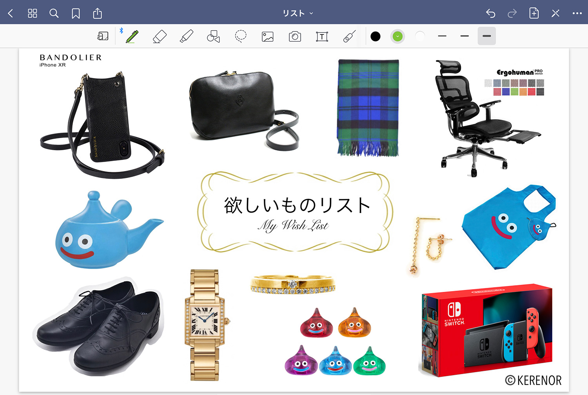Select the Eraser tool
The height and width of the screenshot is (395, 588).
coord(160,36)
